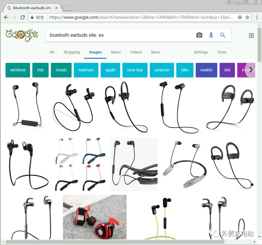Open the Google apps grid icon
Image resolution: width=262 pixels, height=245 pixels.
tap(251, 35)
